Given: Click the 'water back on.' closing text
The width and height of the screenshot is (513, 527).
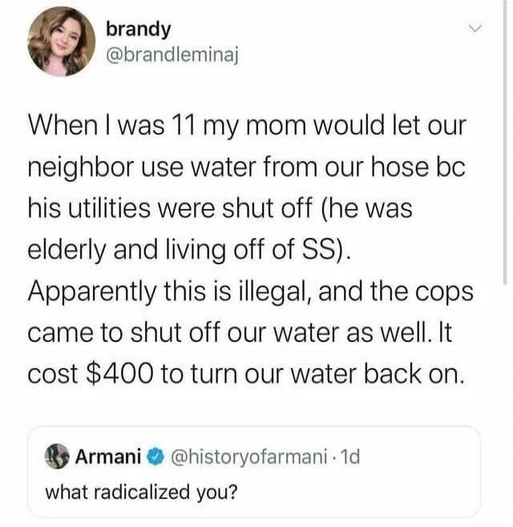Looking at the screenshot, I should pos(377,374).
